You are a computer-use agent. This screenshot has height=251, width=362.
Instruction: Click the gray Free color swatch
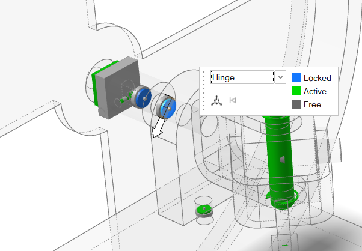tap(296, 104)
